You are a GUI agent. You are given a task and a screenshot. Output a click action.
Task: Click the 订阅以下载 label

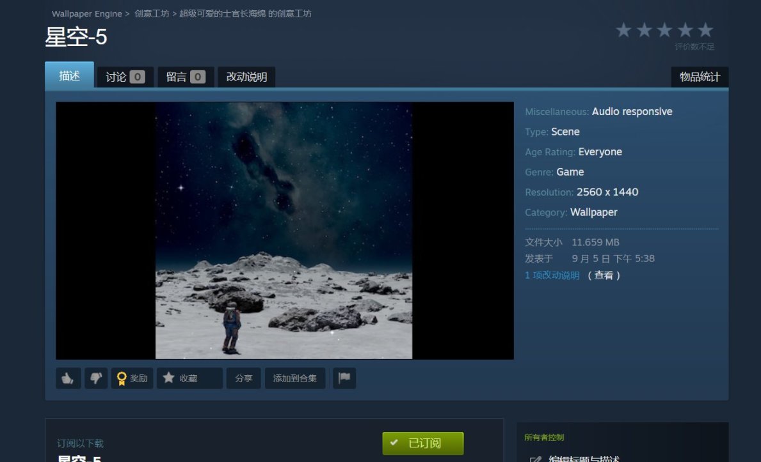tap(80, 443)
